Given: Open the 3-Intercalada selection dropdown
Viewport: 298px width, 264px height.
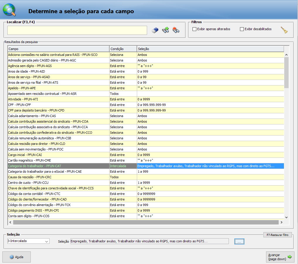Looking at the screenshot, I should [46, 241].
